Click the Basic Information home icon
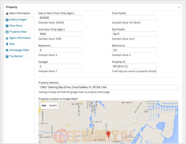The width and height of the screenshot is (186, 144). click(7, 13)
